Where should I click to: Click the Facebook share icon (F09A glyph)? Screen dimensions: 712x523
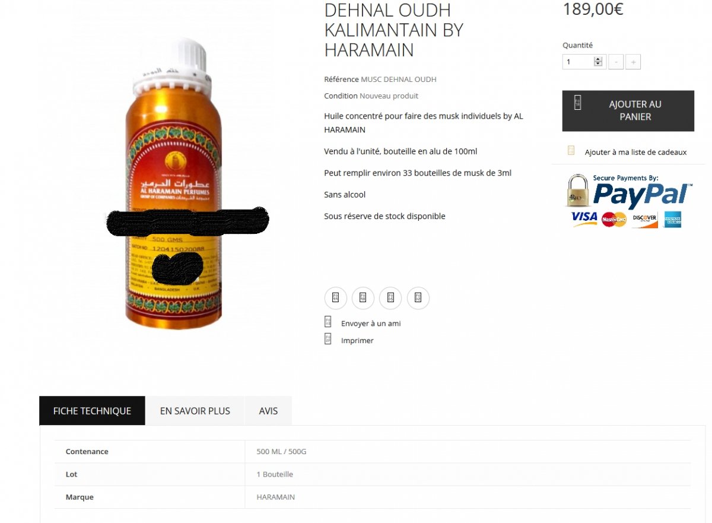point(363,298)
